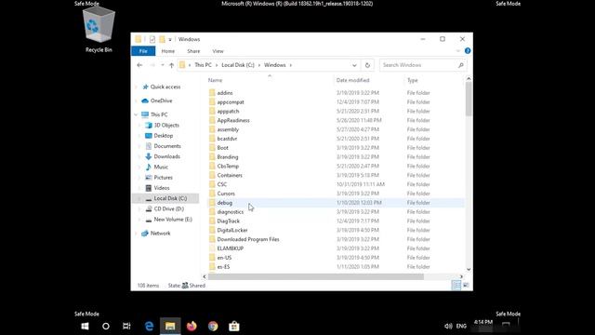Select Quick access in navigation pane
This screenshot has width=595, height=335.
(165, 87)
